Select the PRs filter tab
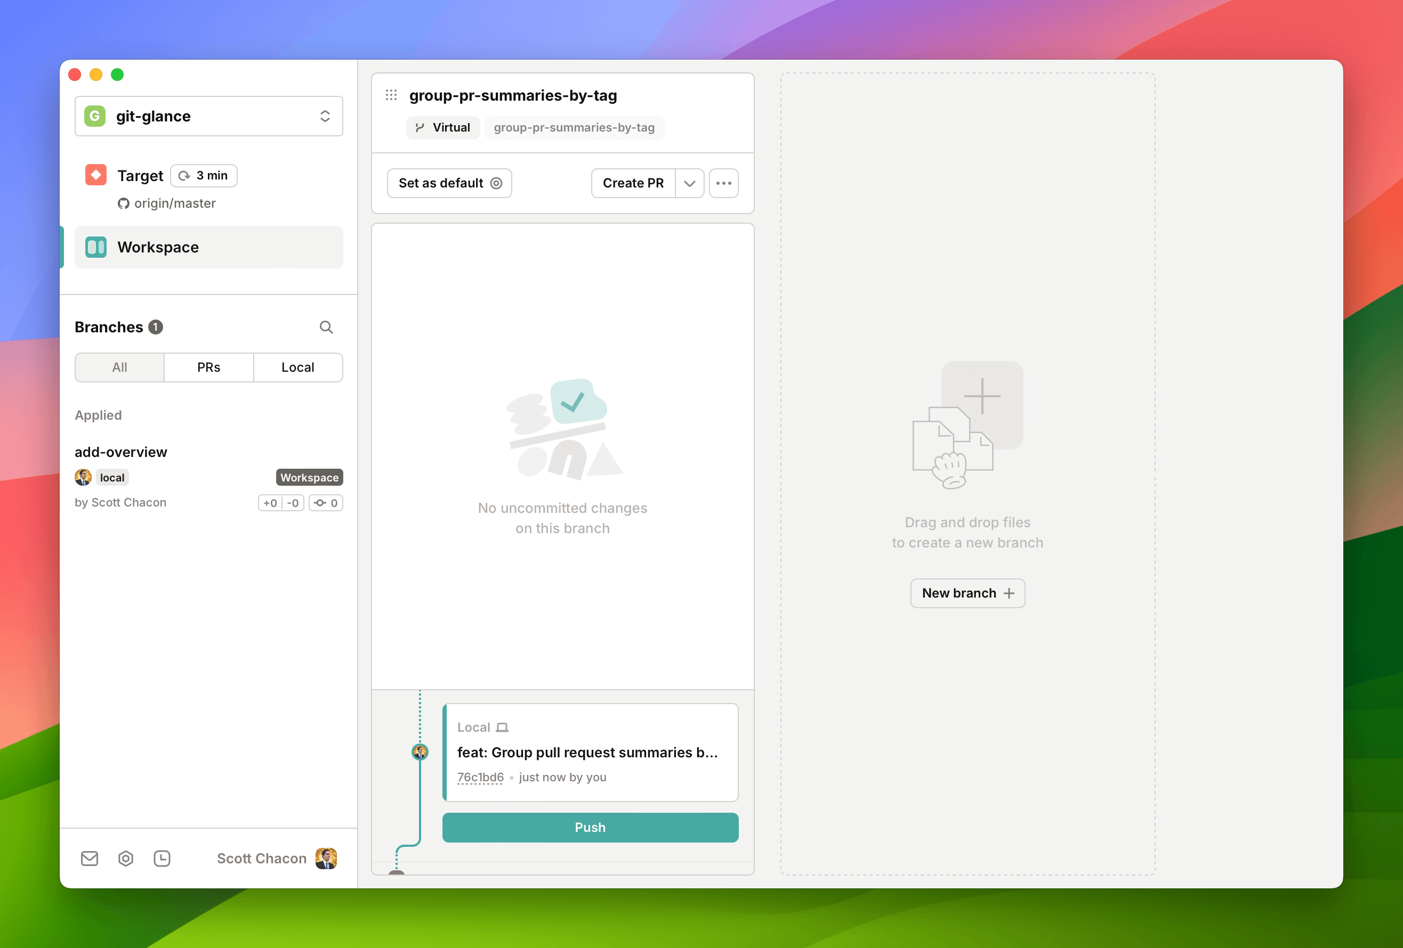Image resolution: width=1403 pixels, height=948 pixels. (208, 367)
